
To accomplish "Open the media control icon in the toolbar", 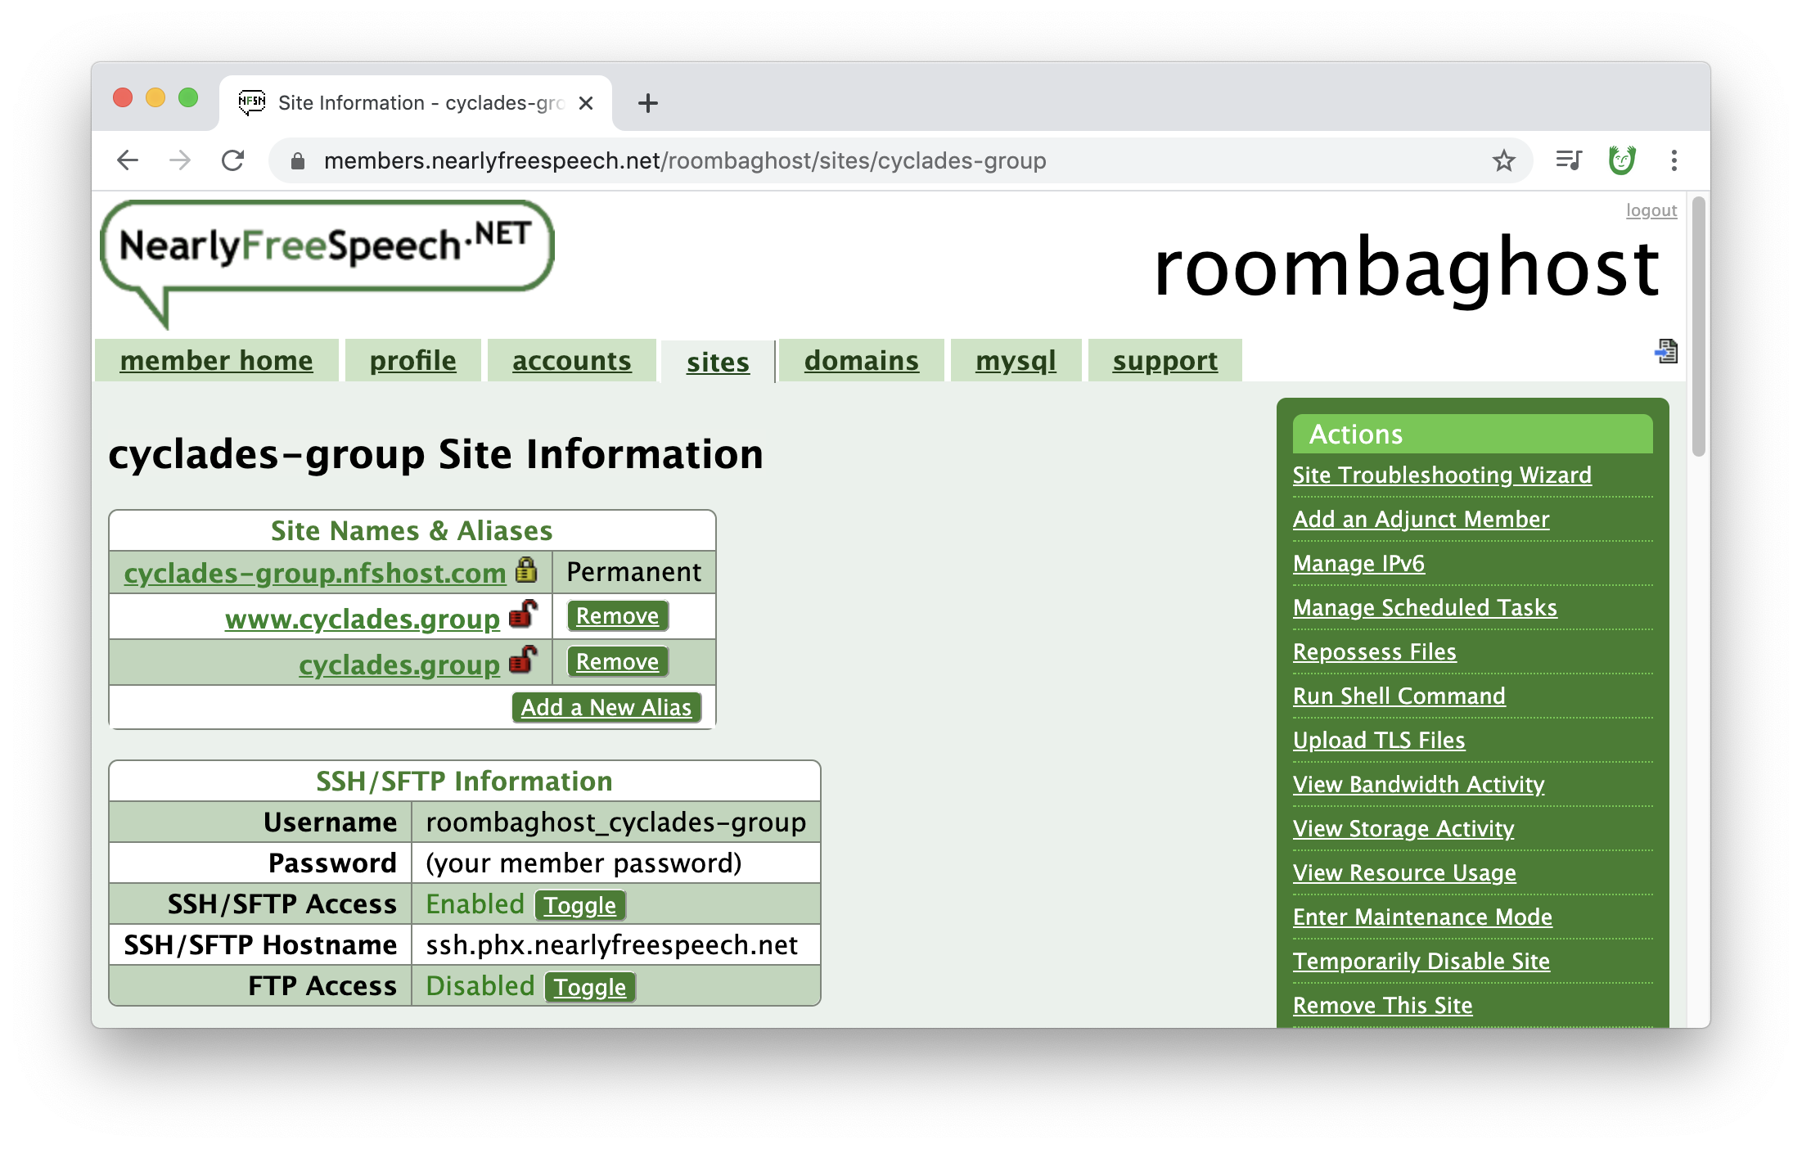I will coord(1568,160).
